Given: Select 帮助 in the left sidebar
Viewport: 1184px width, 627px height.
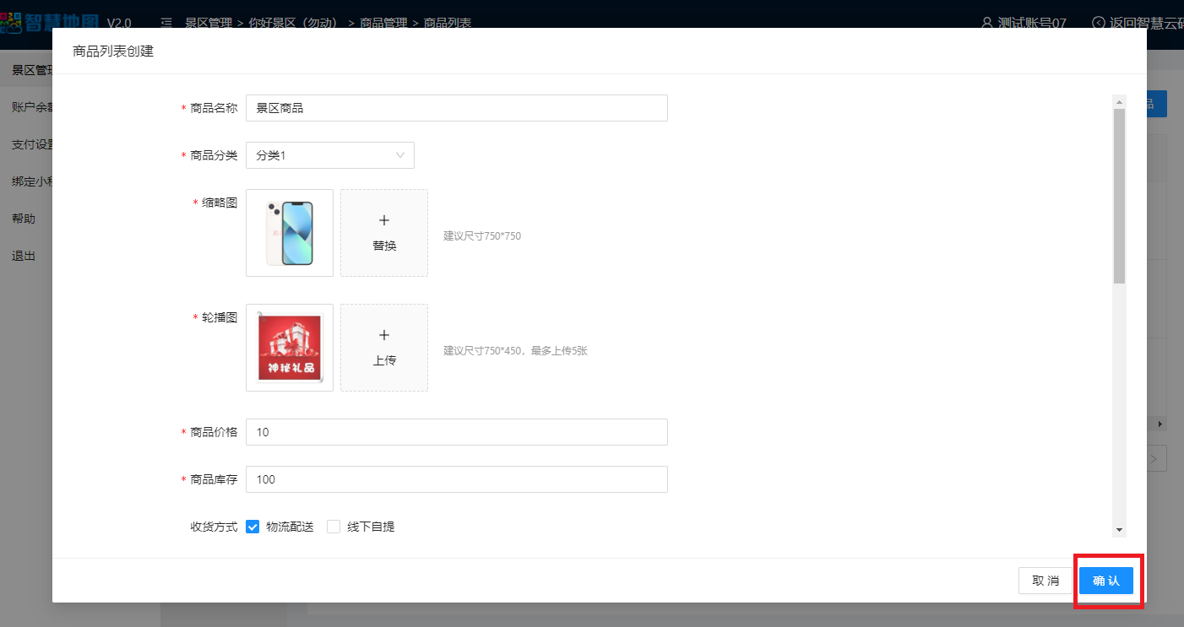Looking at the screenshot, I should point(24,219).
